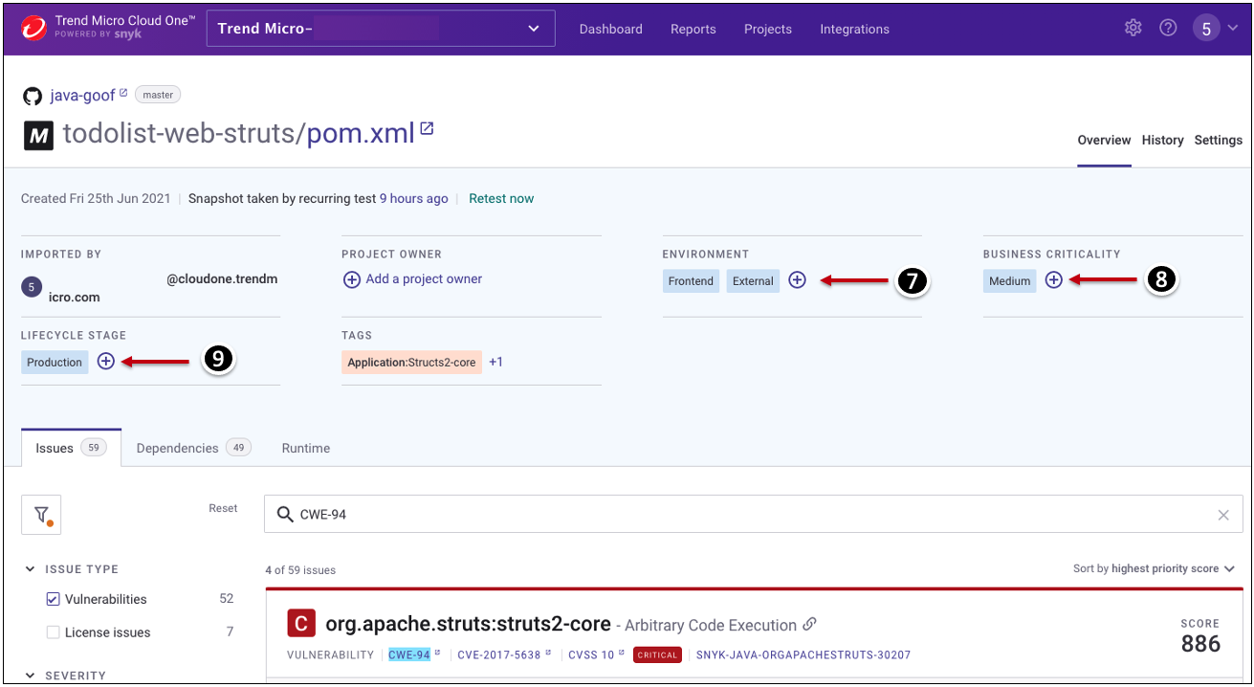The height and width of the screenshot is (687, 1254).
Task: Open the CWE-94 reference link
Action: click(x=409, y=654)
